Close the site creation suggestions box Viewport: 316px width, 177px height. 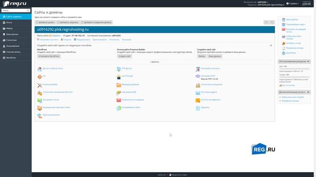271,45
